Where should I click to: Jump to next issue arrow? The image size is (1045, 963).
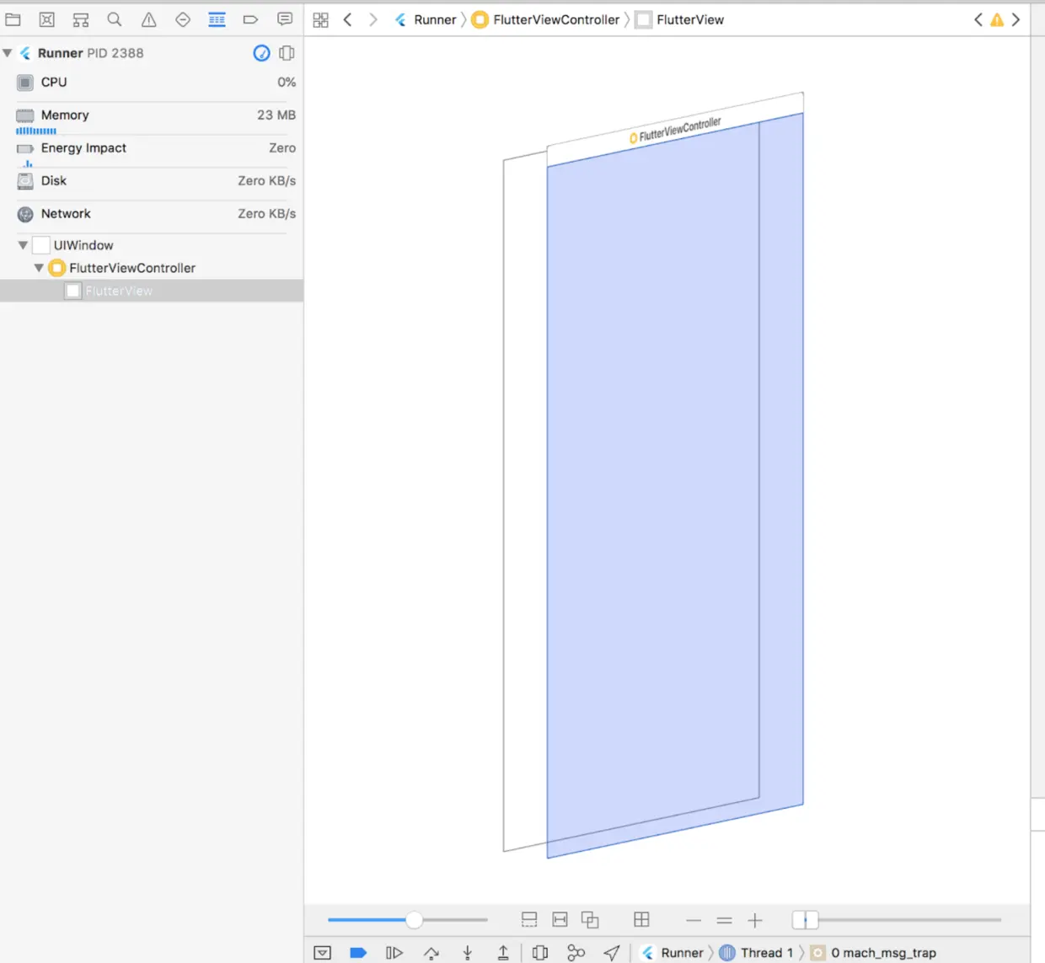pos(1016,19)
